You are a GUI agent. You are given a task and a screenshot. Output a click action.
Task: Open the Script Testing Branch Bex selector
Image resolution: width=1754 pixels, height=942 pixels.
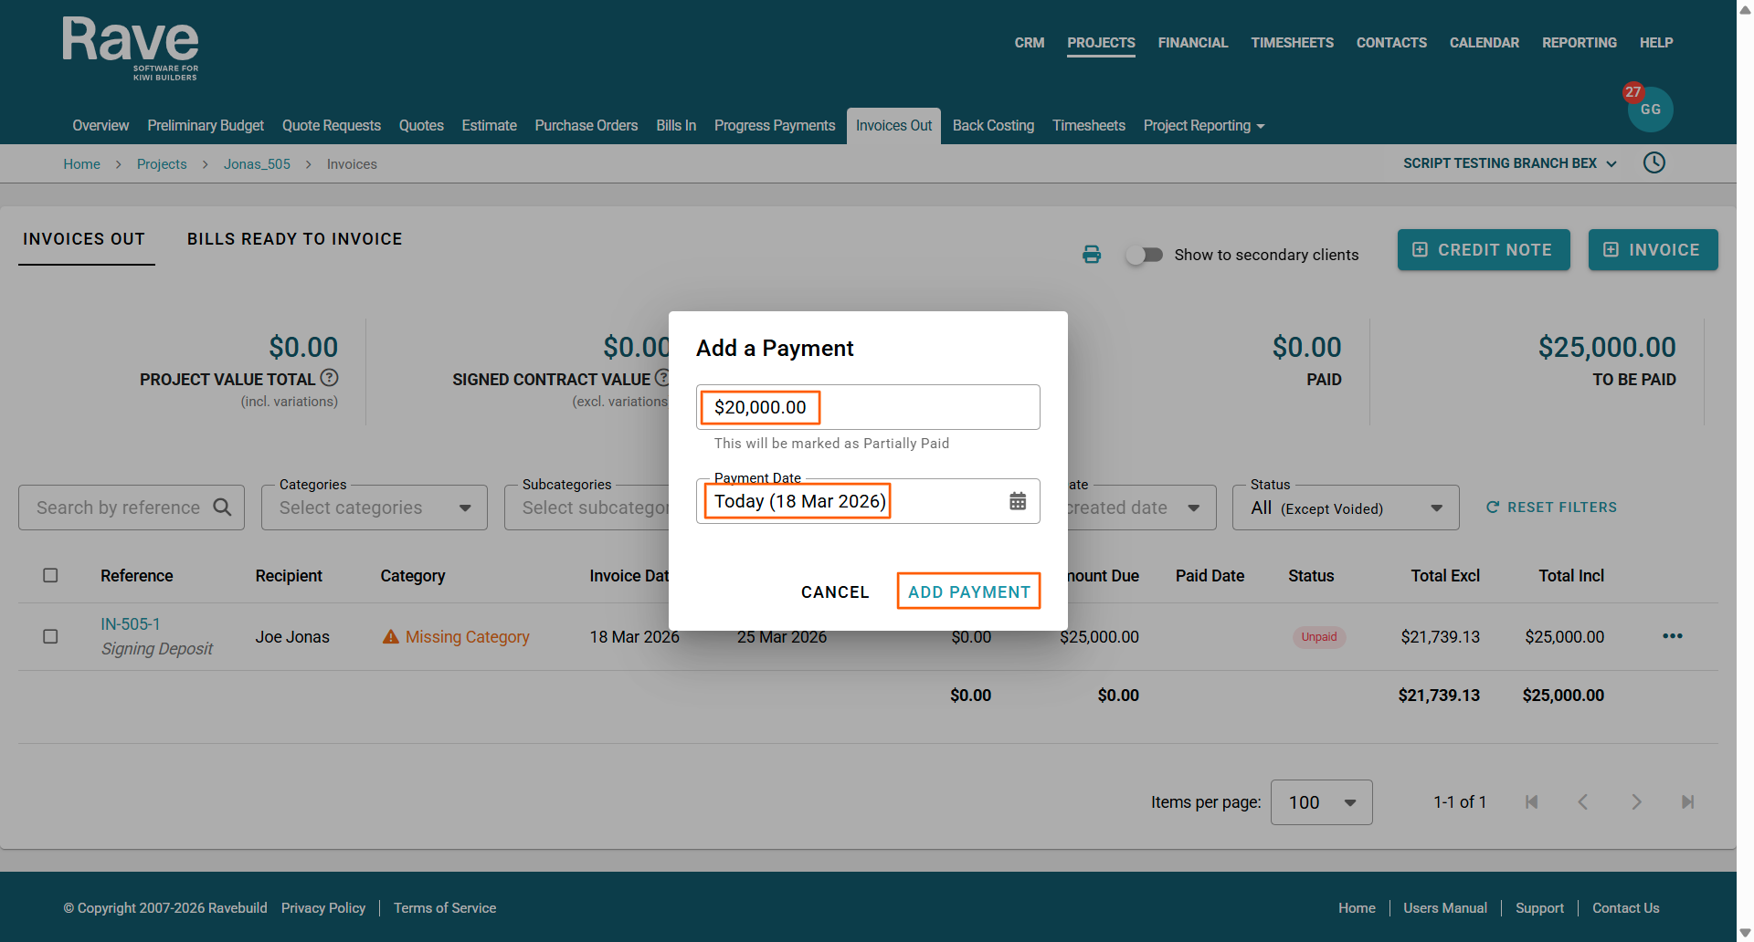click(1509, 163)
